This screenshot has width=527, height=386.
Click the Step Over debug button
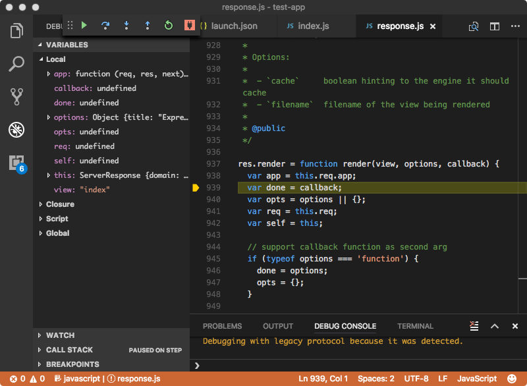[105, 25]
